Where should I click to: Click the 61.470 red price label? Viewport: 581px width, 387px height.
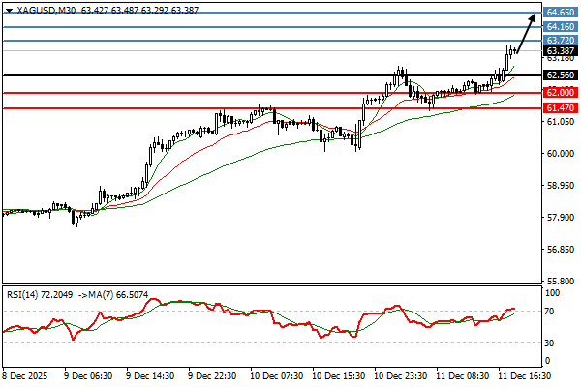point(560,108)
